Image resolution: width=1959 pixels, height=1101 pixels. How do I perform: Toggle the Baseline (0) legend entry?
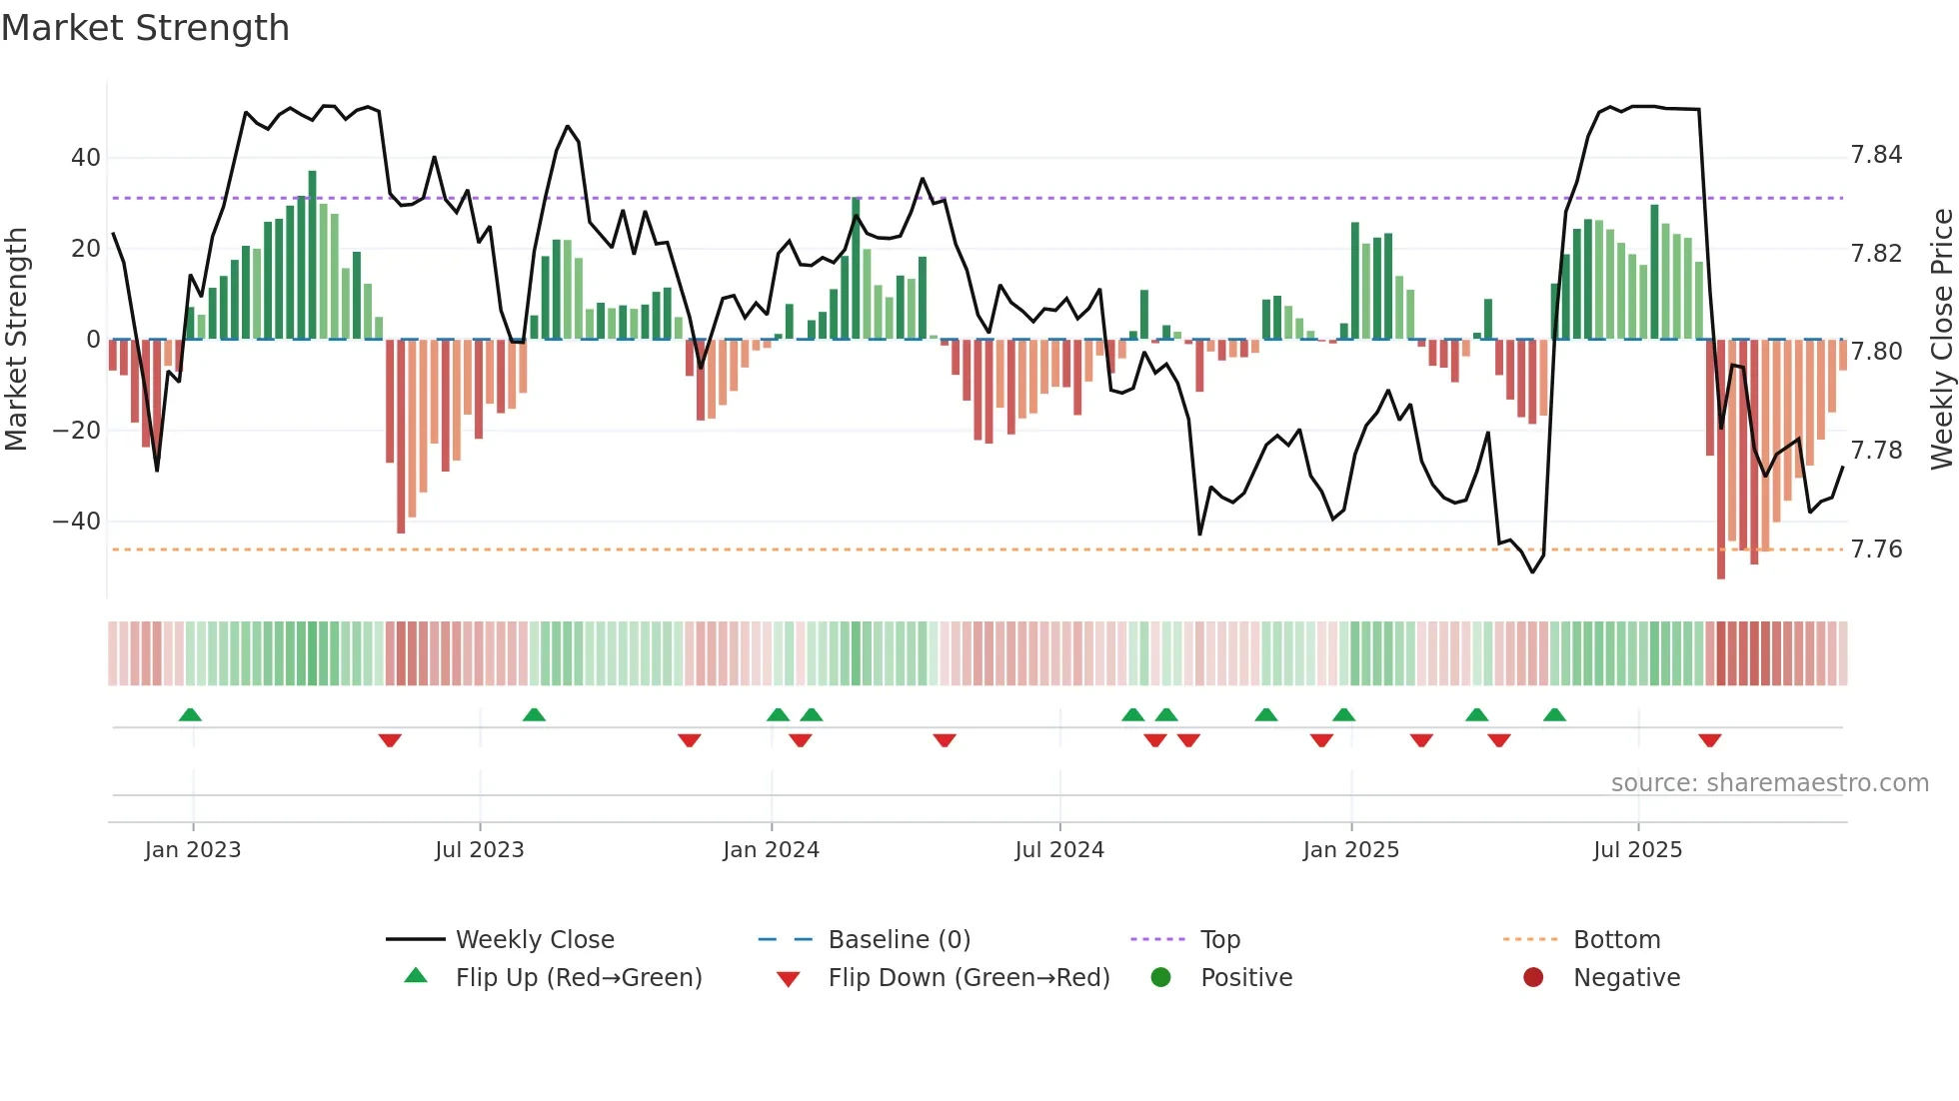tap(899, 939)
